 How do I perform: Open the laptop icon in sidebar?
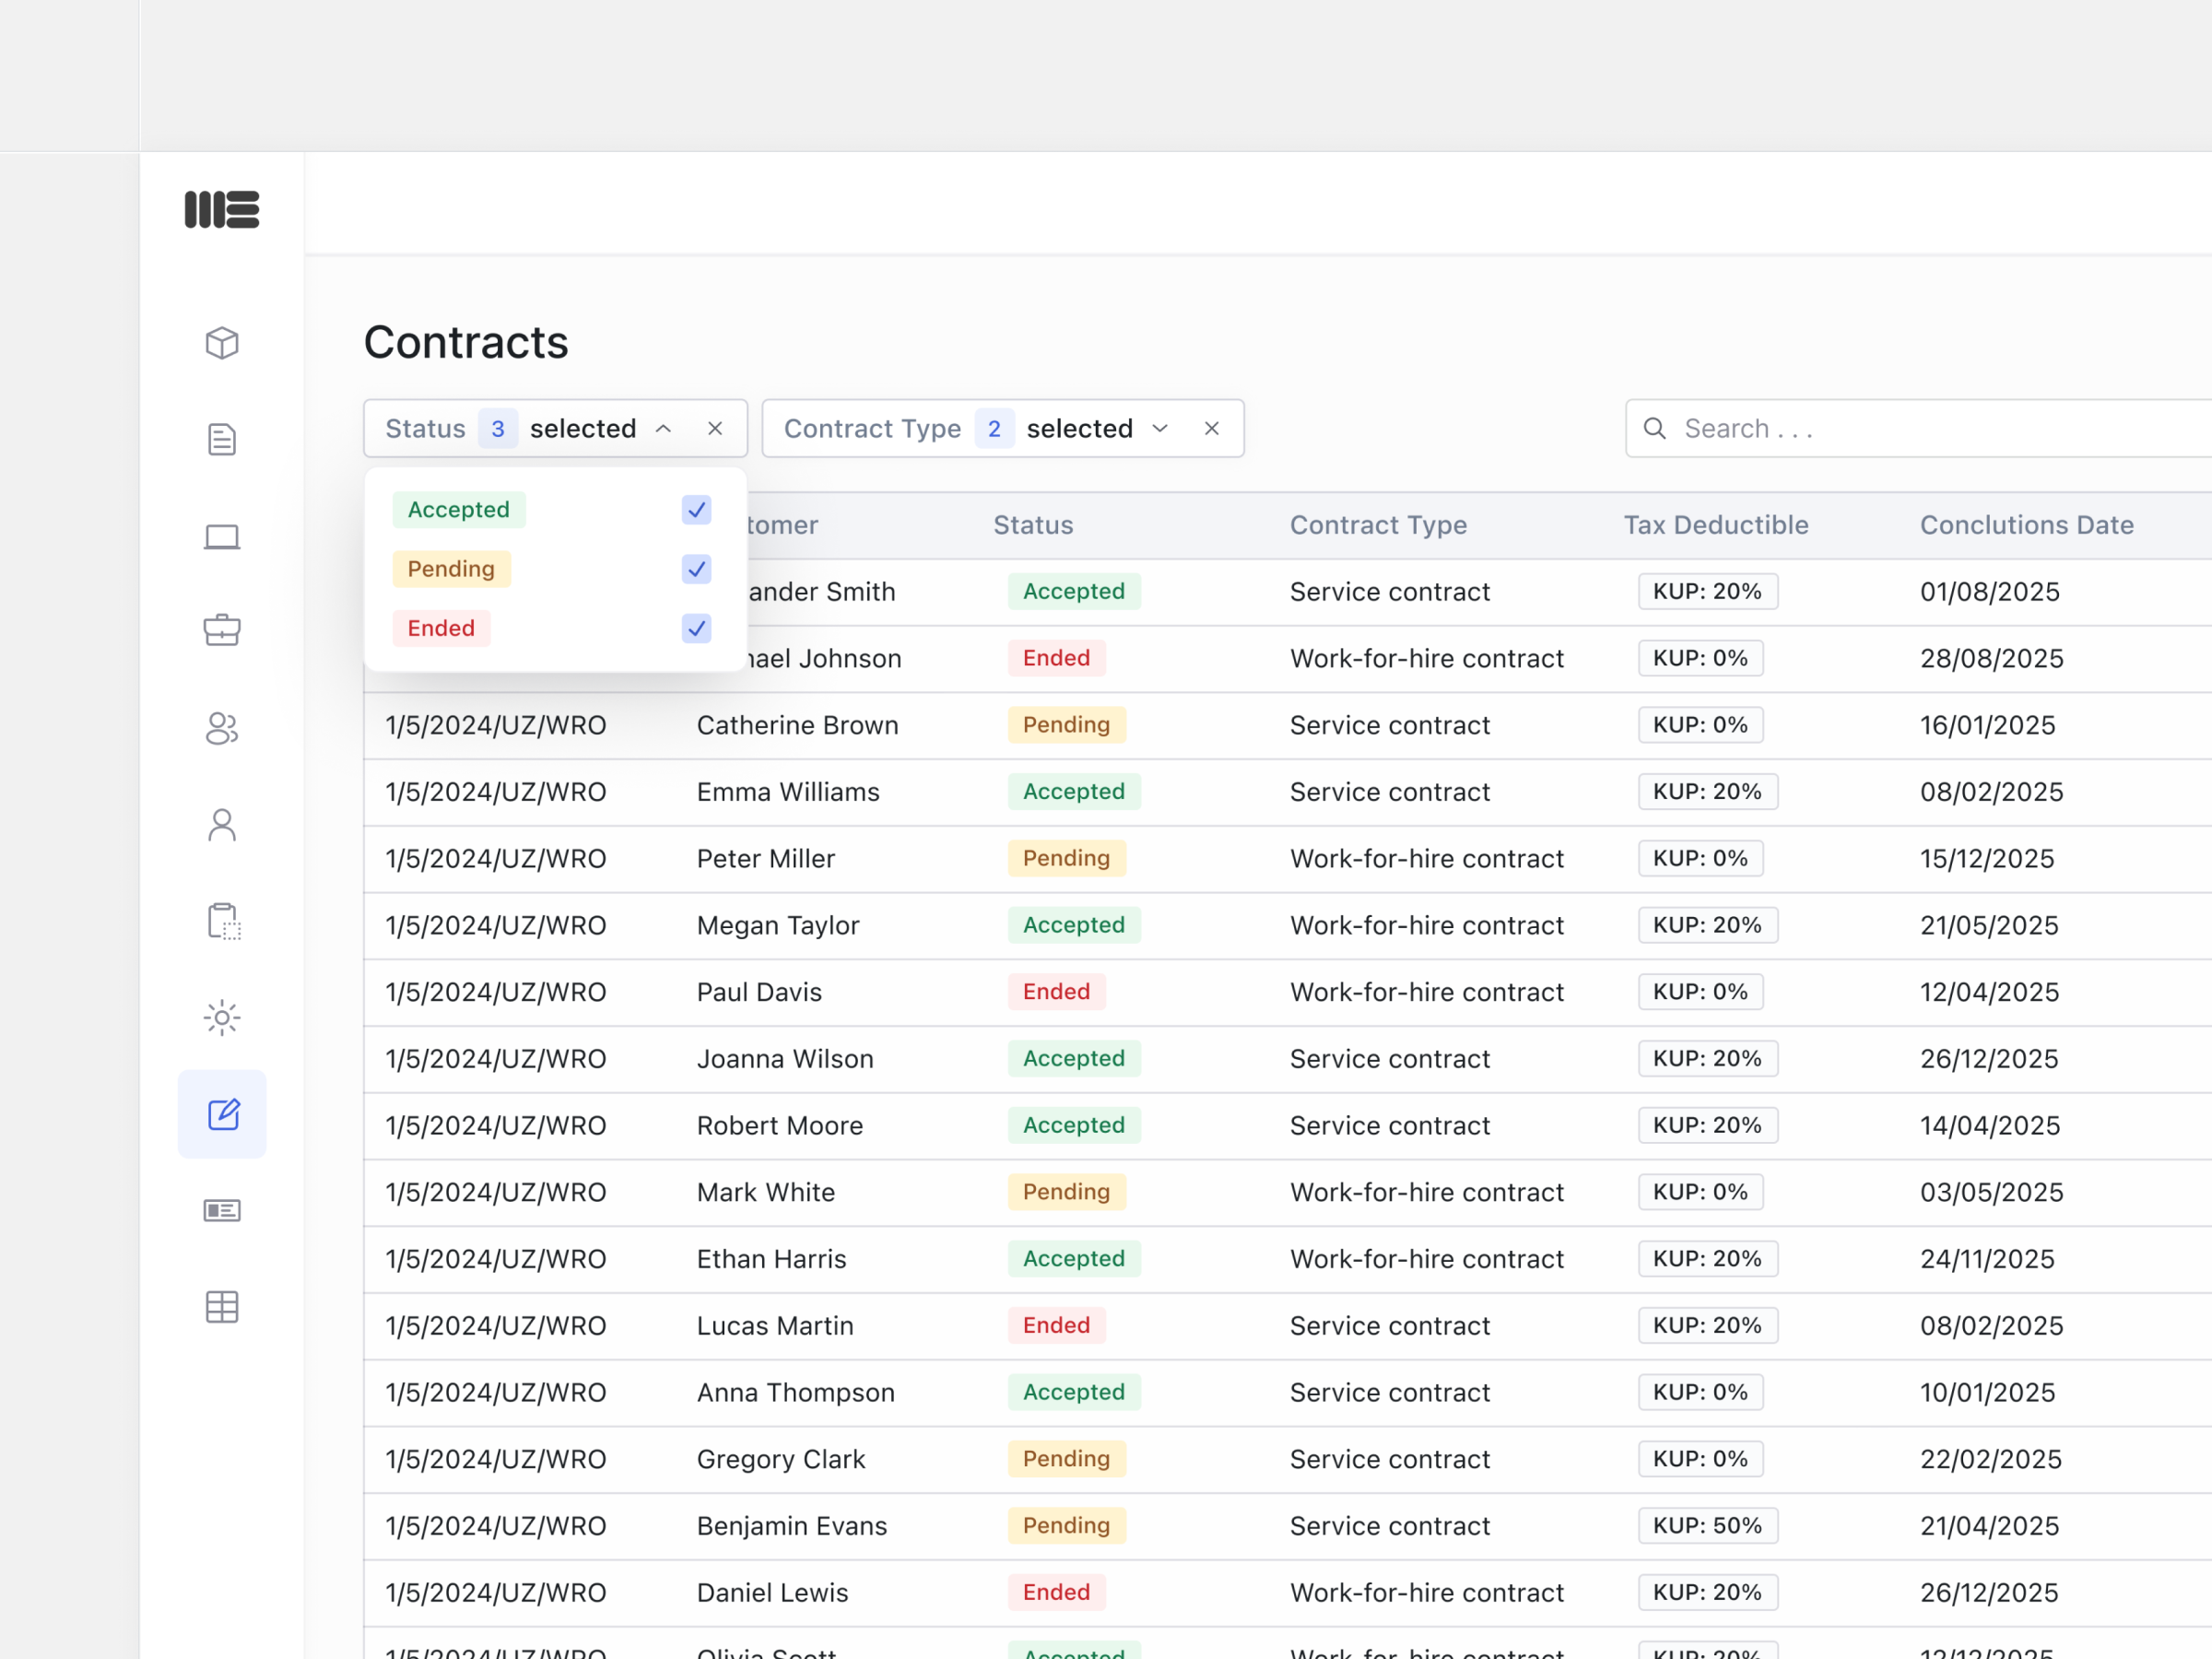[x=222, y=537]
